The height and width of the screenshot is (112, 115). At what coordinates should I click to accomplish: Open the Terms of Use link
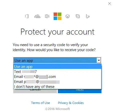point(41,103)
